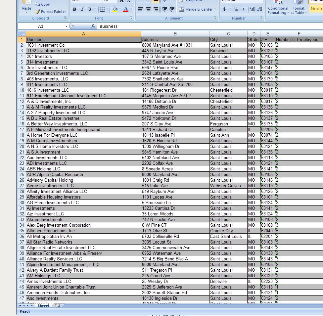The image size is (323, 316).
Task: Select row 17 header
Action: click(x=22, y=130)
